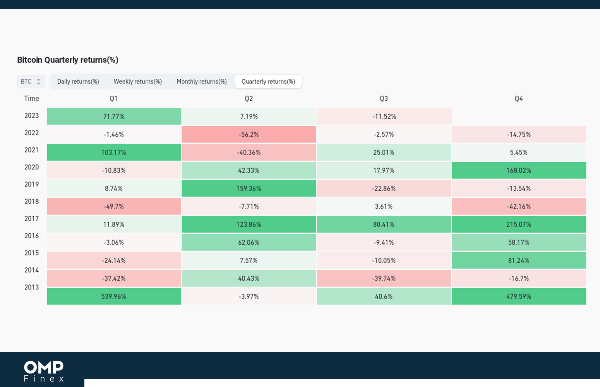The height and width of the screenshot is (387, 600).
Task: Click the -39.74% cell
Action: [x=384, y=278]
